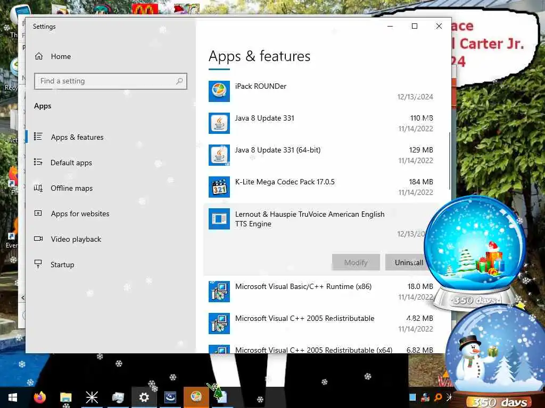Click the search magnifier in Find a setting
Screen dimensions: 545x408
179,81
